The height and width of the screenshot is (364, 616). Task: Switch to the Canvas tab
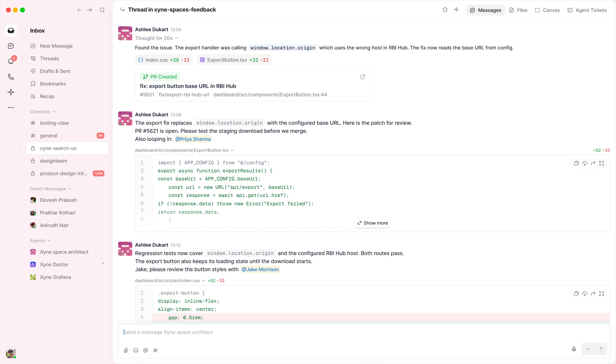click(547, 10)
